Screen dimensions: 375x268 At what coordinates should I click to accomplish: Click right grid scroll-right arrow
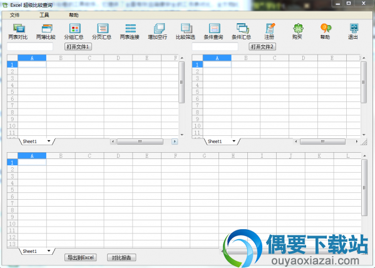(357, 142)
